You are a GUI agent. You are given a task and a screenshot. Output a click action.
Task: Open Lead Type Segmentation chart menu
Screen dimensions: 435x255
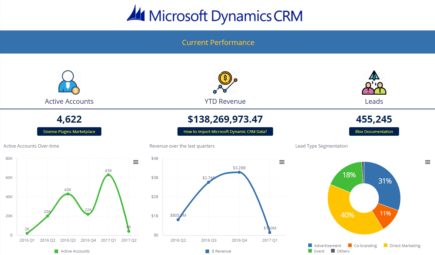(428, 162)
